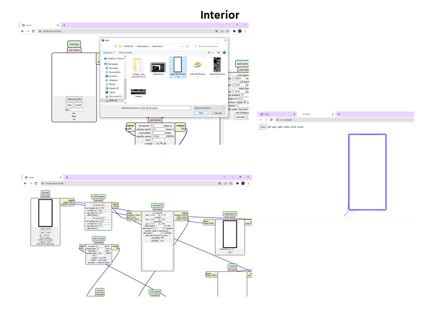Expand the address path history dropdown
The height and width of the screenshot is (329, 439).
[x=182, y=46]
